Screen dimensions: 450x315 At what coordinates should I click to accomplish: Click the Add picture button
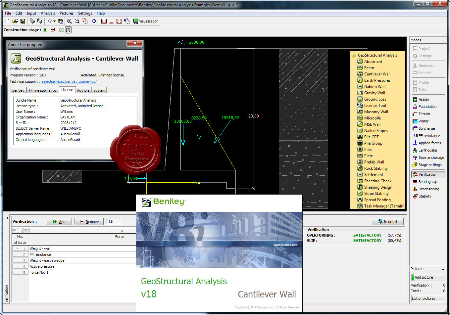click(x=428, y=277)
